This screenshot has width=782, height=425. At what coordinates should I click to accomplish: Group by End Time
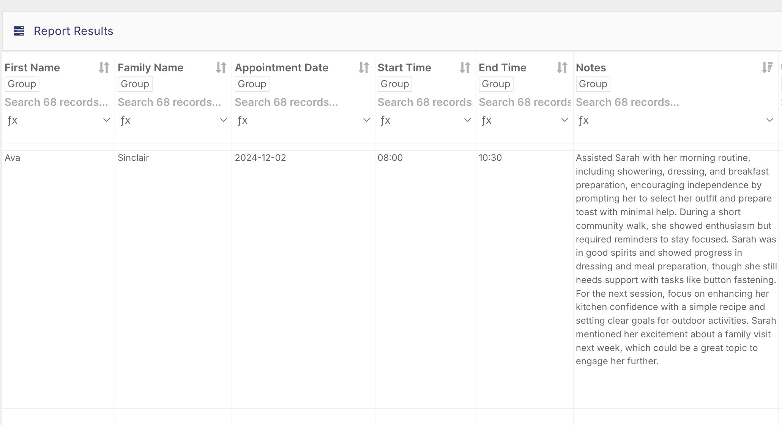click(496, 84)
